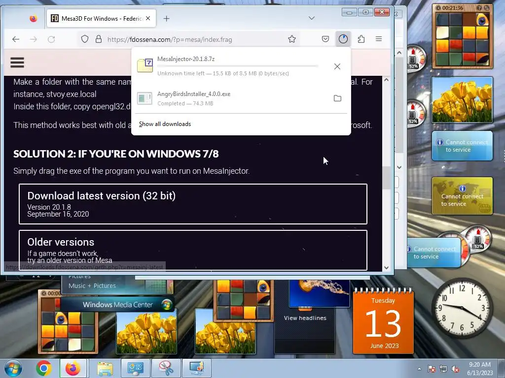The width and height of the screenshot is (505, 378).
Task: Click the blue Cannot connect to service gadget below tulips
Action: (x=462, y=146)
